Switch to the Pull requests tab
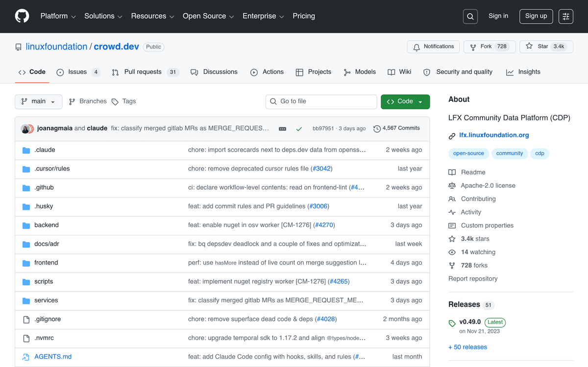Screen dimensions: 588x367 click(145, 72)
